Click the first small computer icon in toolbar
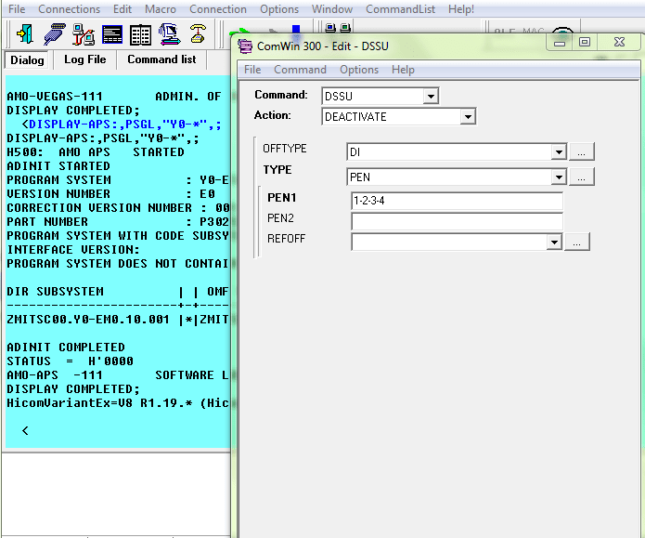This screenshot has width=645, height=538. [x=330, y=28]
